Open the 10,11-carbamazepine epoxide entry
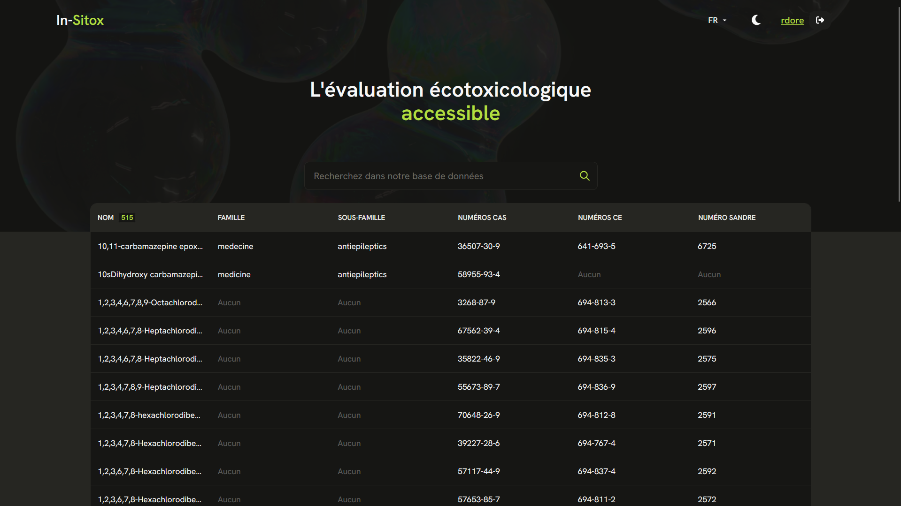This screenshot has height=506, width=901. [x=150, y=246]
